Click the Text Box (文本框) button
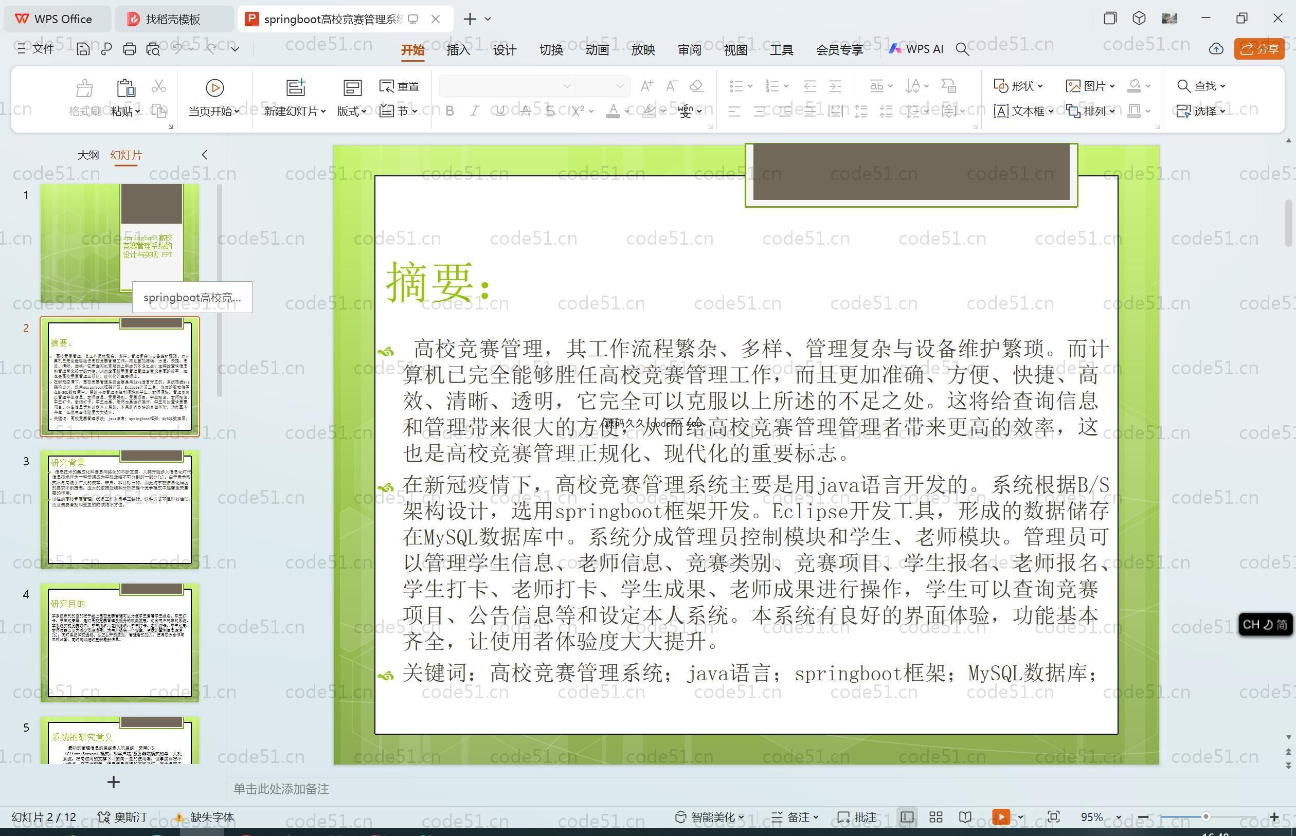Image resolution: width=1296 pixels, height=836 pixels. click(1023, 111)
